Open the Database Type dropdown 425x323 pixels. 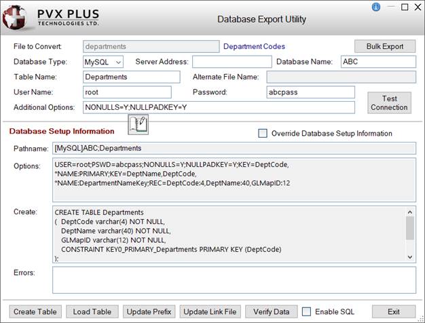[103, 62]
